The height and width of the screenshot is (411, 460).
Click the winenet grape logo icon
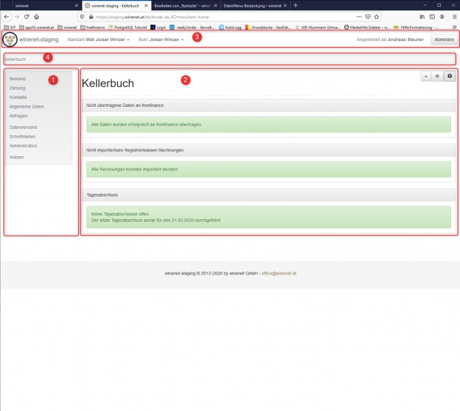10,39
